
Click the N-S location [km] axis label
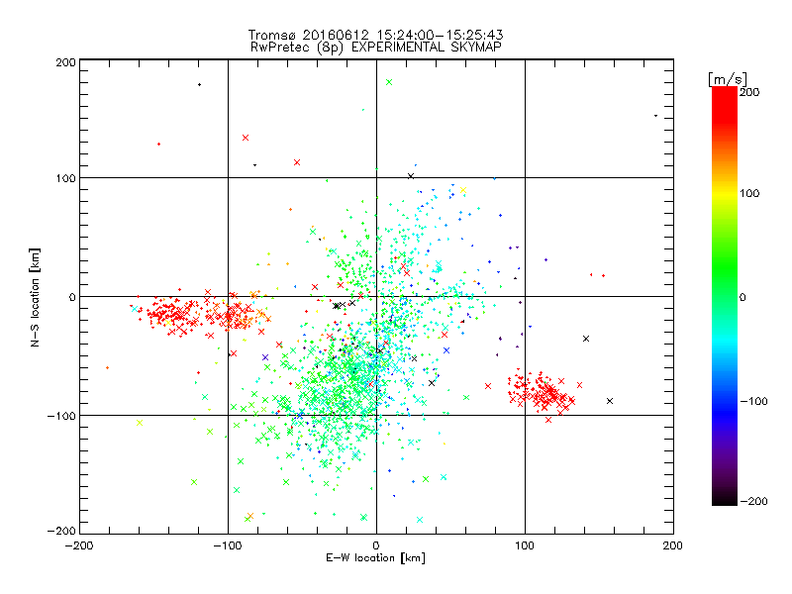[35, 297]
